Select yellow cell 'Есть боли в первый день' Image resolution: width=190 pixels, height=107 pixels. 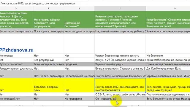click(x=48, y=85)
